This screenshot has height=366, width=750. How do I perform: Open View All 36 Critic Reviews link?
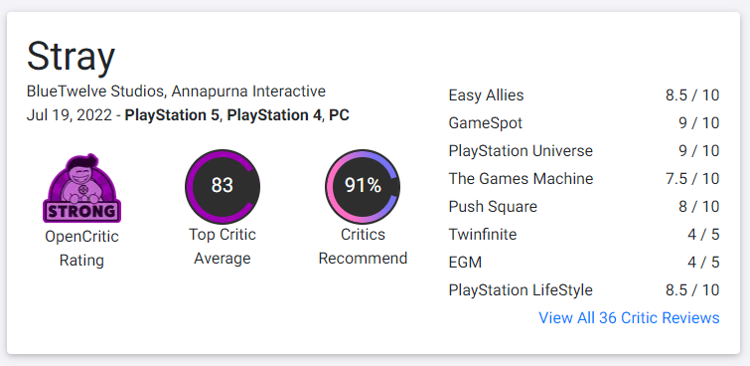tap(629, 317)
